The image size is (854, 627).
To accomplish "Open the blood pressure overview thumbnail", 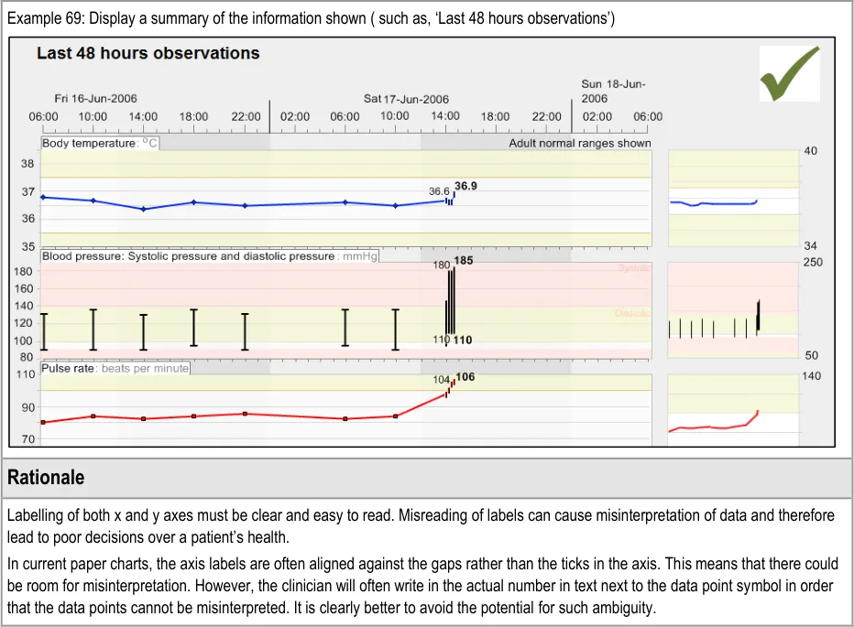I will (733, 311).
